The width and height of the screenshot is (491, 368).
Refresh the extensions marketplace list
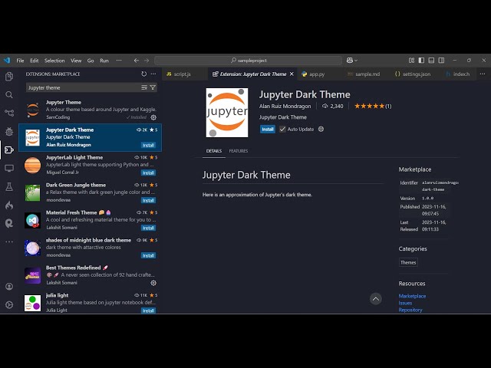(143, 74)
